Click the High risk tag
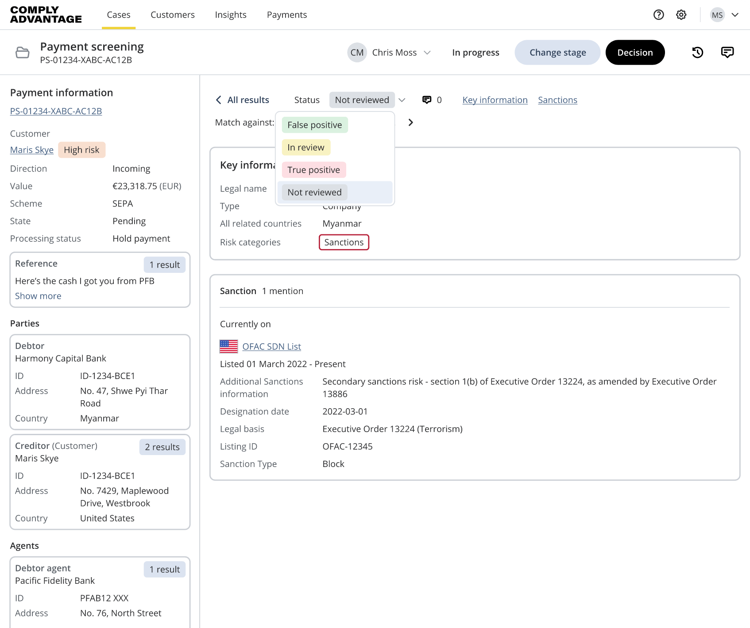 tap(81, 150)
